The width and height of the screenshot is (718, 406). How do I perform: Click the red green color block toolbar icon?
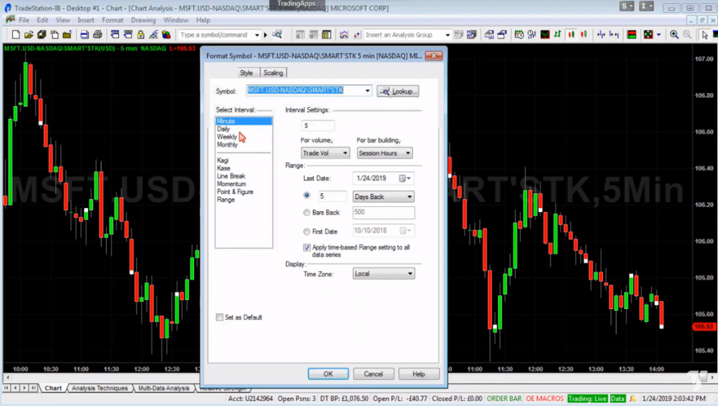[x=631, y=35]
